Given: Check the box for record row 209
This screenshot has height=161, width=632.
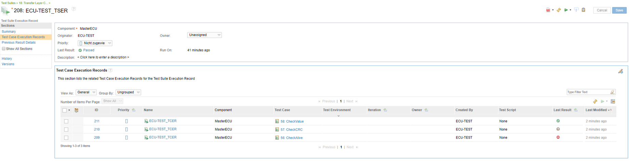Looking at the screenshot, I should pos(66,138).
